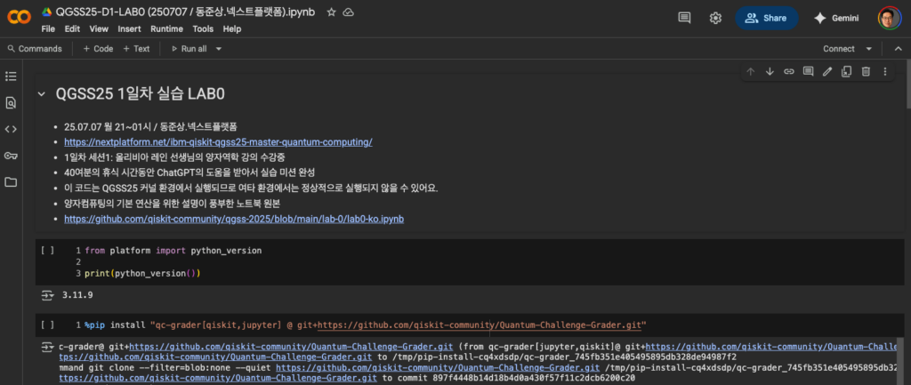
Task: Add a comment on the cell icon
Action: point(808,71)
